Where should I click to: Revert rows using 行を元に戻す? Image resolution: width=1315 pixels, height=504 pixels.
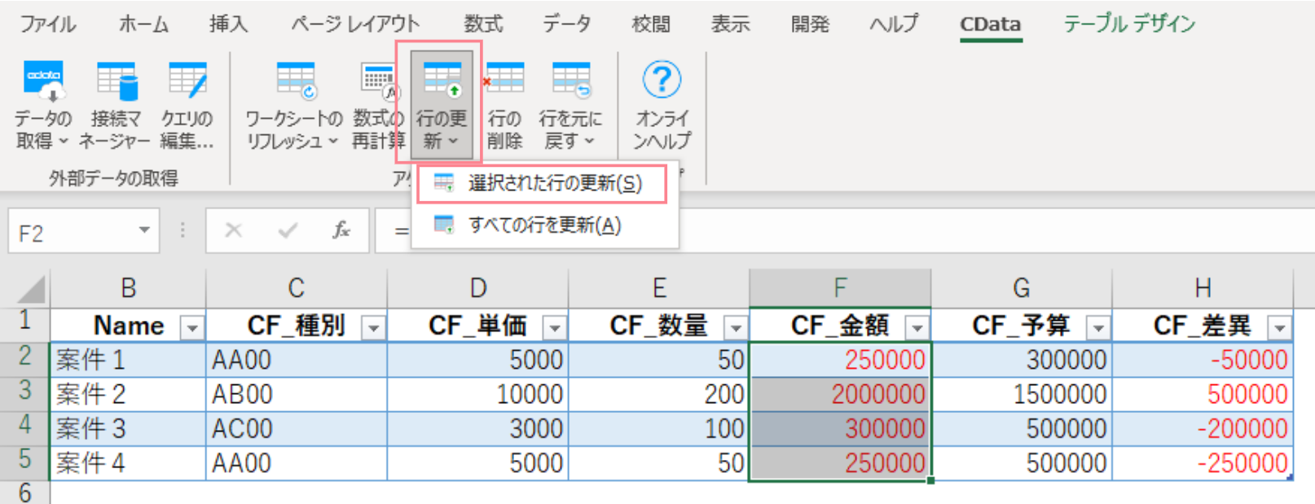570,104
